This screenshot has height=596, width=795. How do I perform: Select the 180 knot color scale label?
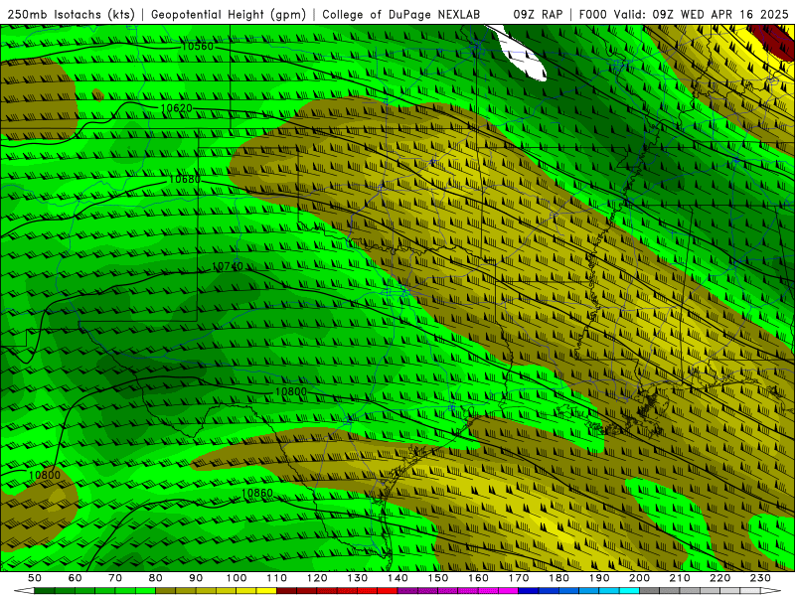pos(558,578)
